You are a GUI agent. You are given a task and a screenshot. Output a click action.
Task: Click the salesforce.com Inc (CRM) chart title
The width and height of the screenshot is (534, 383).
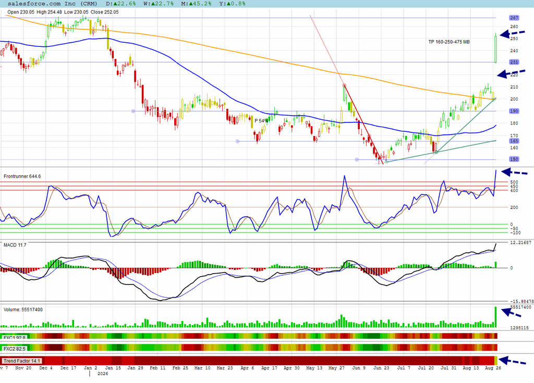52,4
